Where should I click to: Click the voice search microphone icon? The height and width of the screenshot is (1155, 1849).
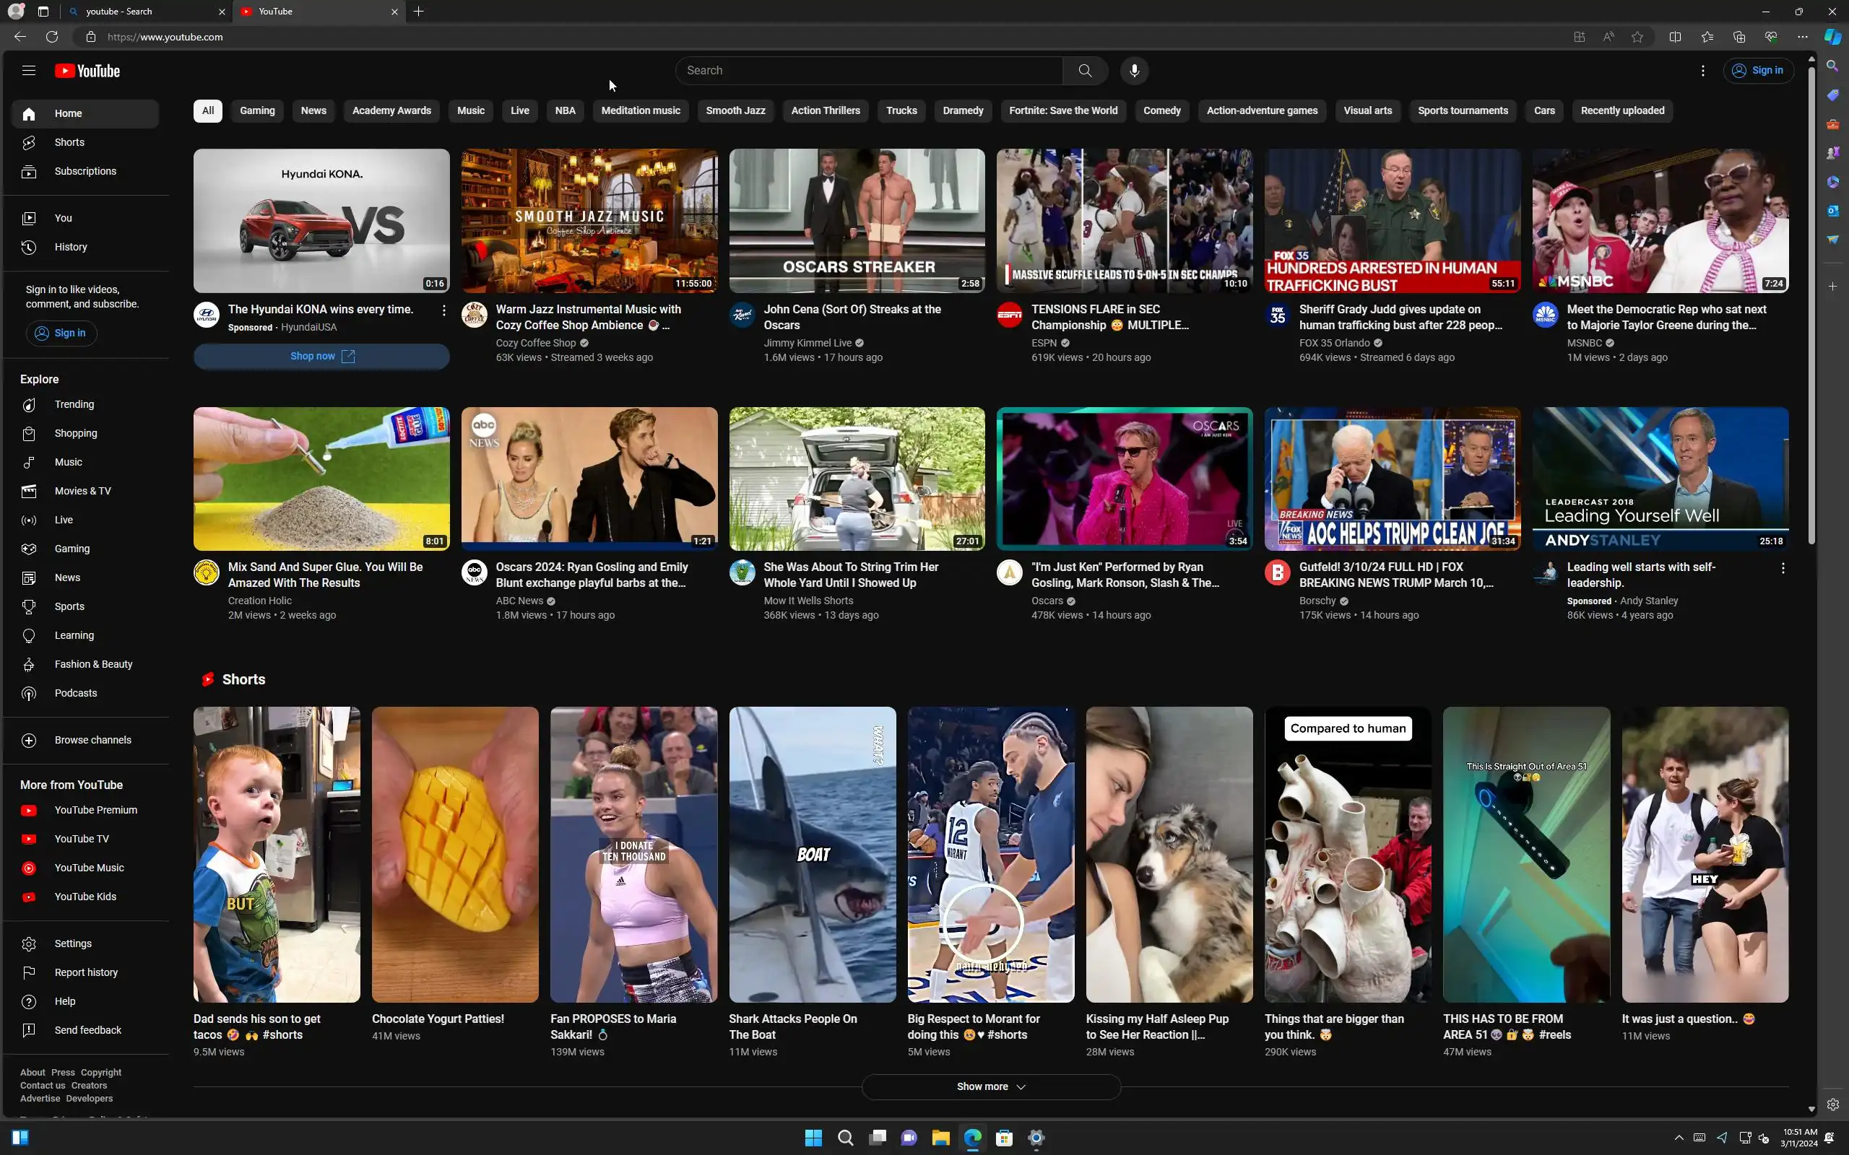1134,70
